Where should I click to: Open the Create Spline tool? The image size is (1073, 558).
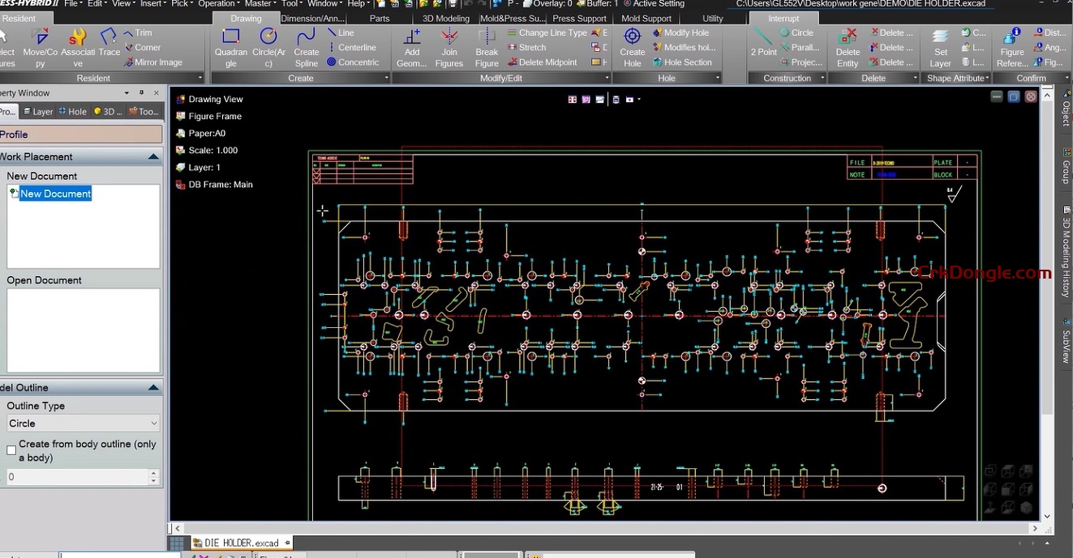click(x=306, y=45)
